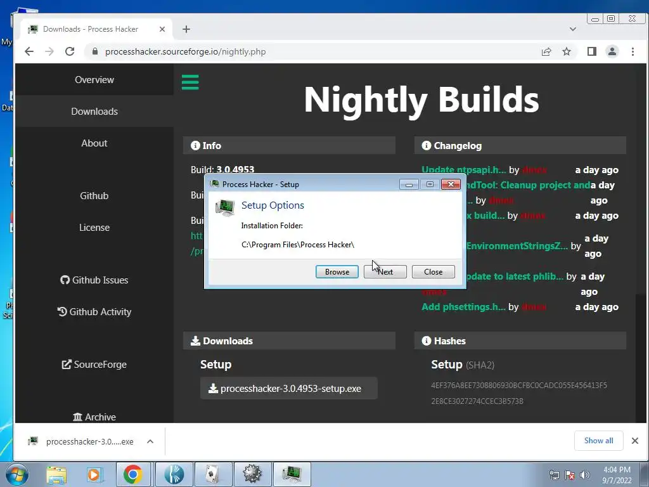Click the Close button in Setup Options

[433, 271]
